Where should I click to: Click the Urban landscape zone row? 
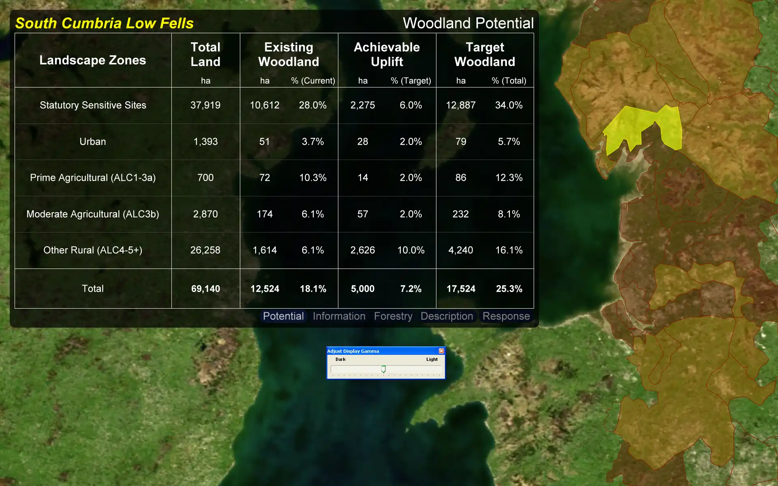pos(274,142)
